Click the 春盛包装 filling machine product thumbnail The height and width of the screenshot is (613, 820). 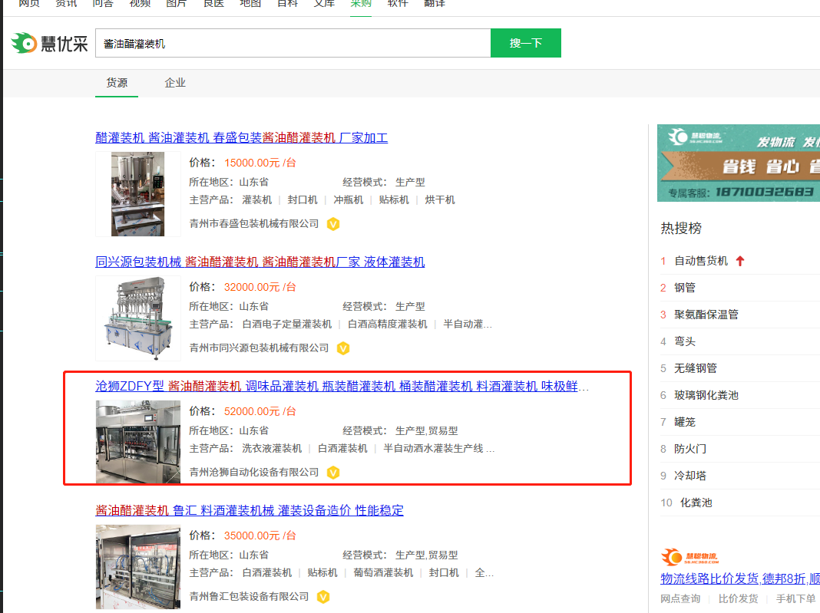(138, 194)
